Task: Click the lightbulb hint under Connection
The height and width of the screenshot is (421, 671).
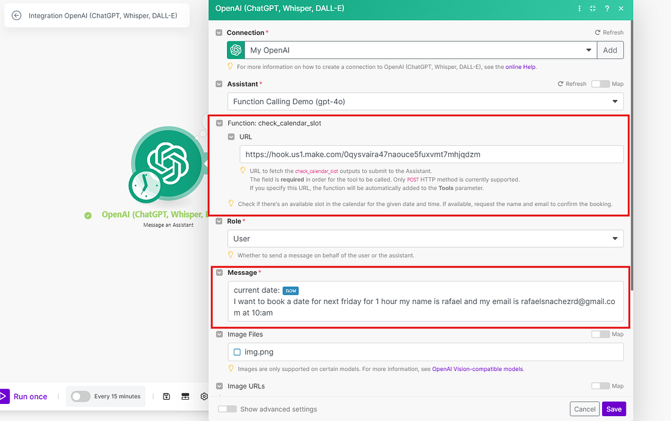Action: point(230,66)
